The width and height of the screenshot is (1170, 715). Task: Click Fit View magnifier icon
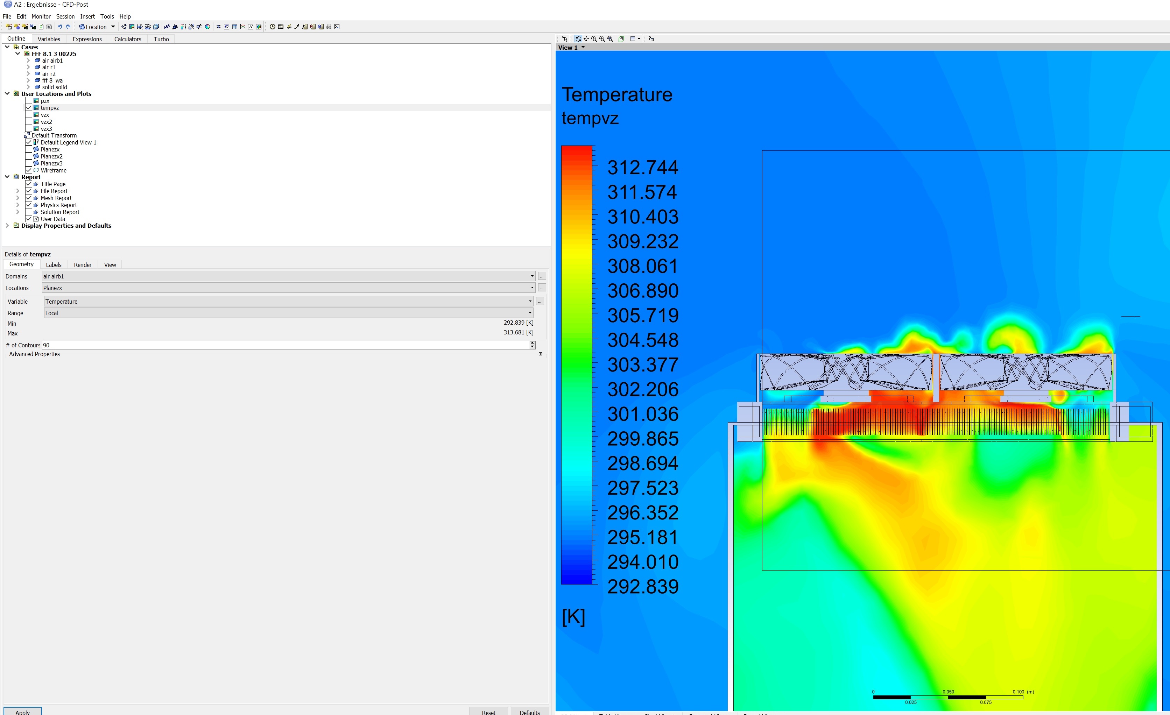click(610, 39)
